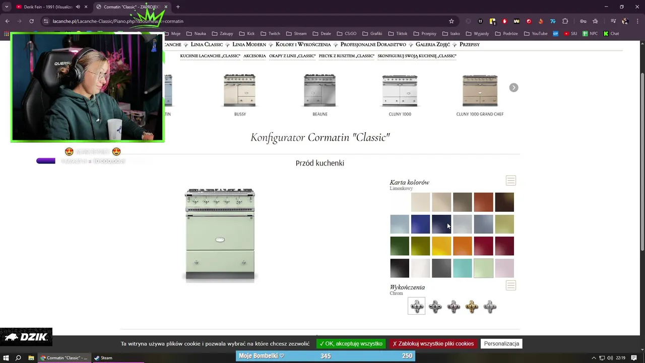
Task: Open cookie Personalizacja button
Action: (501, 344)
